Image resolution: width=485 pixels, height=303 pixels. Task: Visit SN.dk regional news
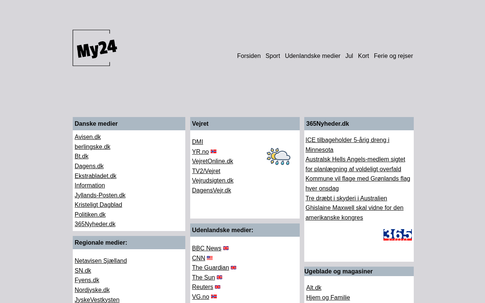click(83, 270)
